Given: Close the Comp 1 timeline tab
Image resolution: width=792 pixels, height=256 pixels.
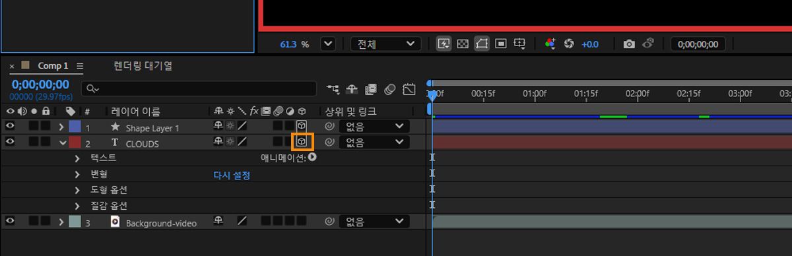Looking at the screenshot, I should 12,66.
